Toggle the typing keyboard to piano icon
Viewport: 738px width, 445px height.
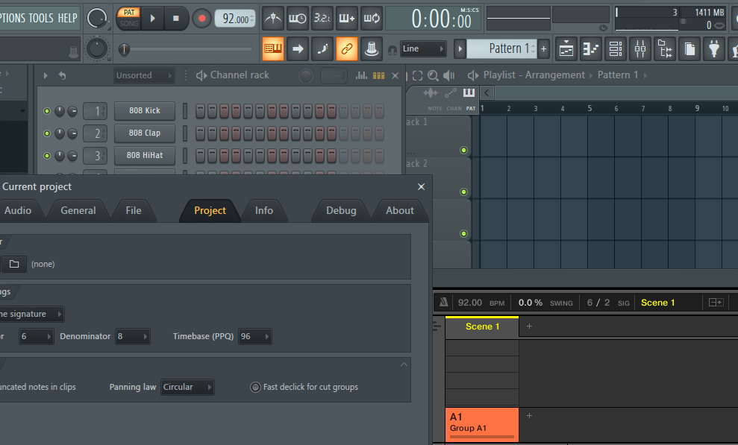(273, 49)
